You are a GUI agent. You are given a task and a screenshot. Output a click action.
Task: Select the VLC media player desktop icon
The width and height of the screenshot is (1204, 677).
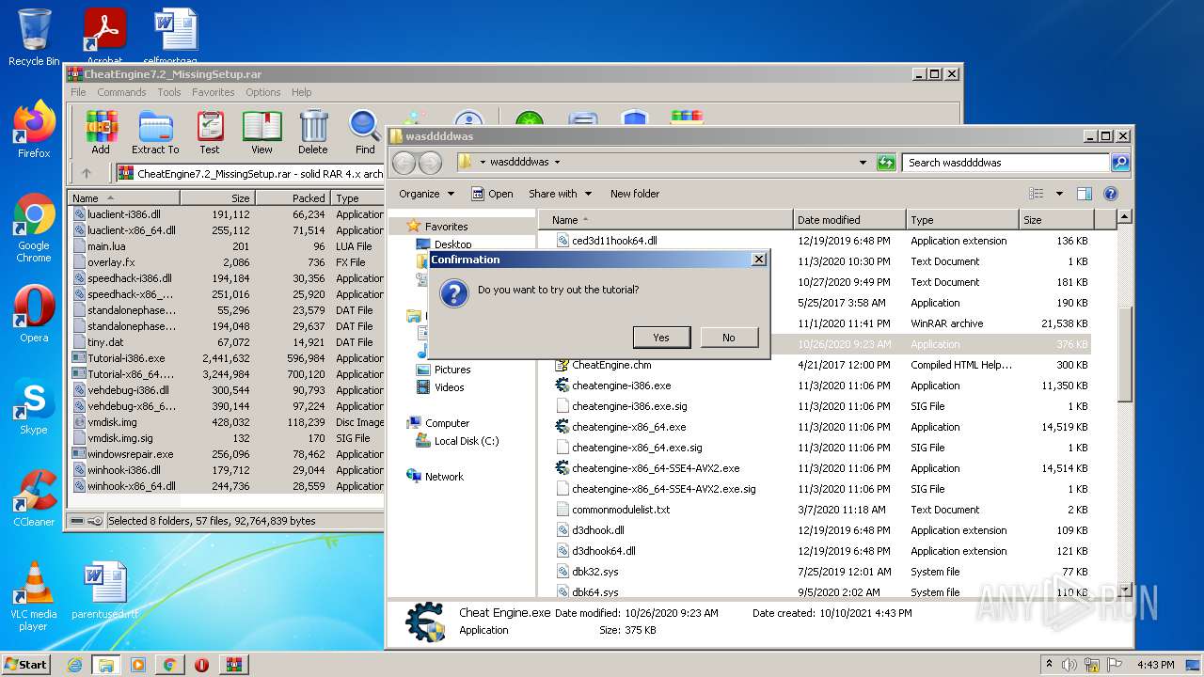pyautogui.click(x=34, y=596)
